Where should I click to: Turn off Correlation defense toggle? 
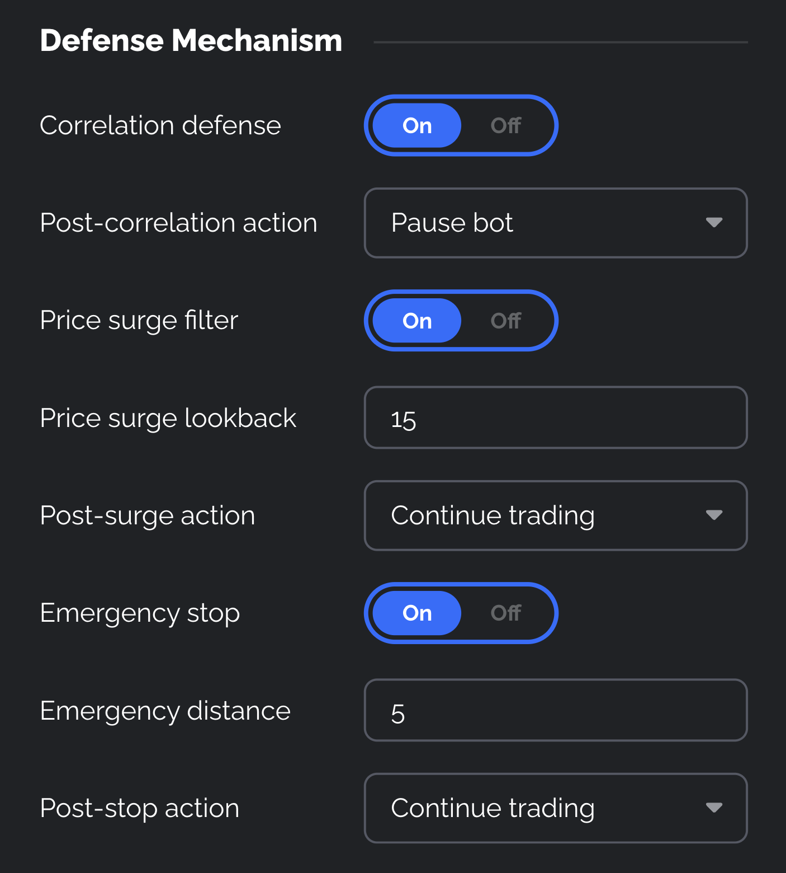click(x=505, y=125)
